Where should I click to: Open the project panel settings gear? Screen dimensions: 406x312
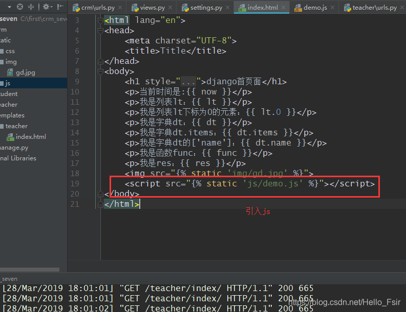[x=47, y=7]
